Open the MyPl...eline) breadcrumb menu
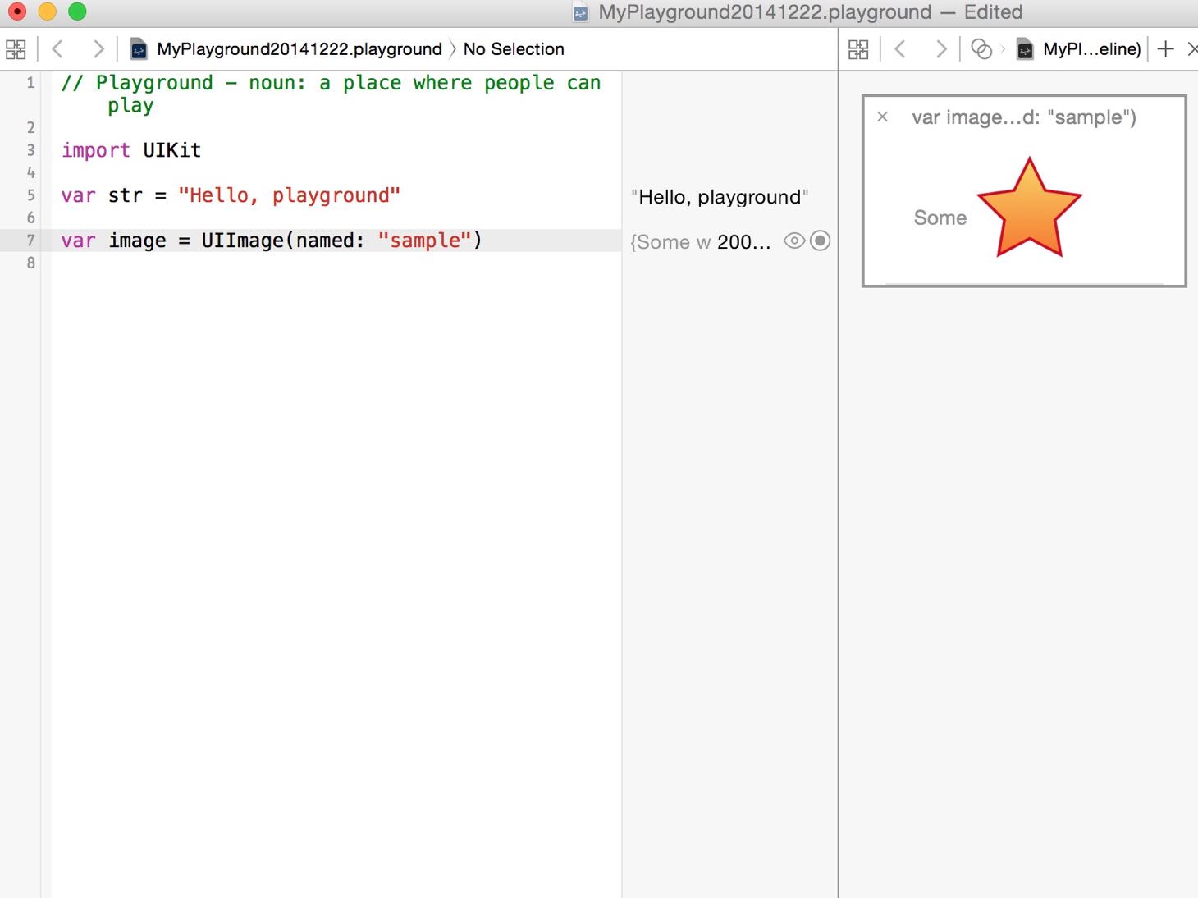1198x898 pixels. 1092,49
